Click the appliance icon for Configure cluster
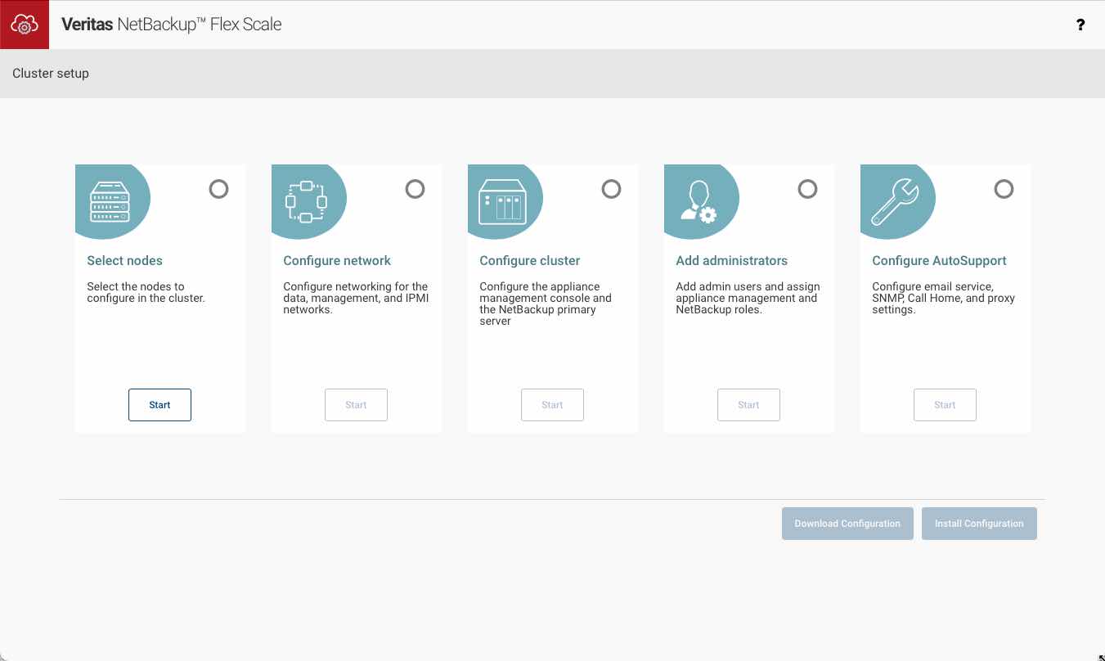 pyautogui.click(x=502, y=202)
